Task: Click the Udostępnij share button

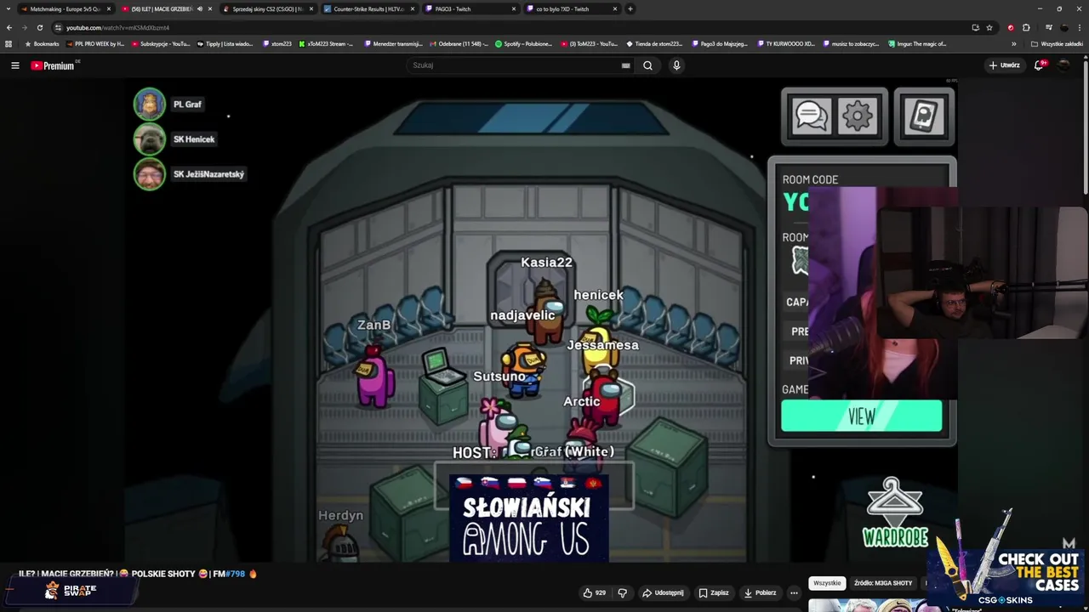Action: (663, 592)
